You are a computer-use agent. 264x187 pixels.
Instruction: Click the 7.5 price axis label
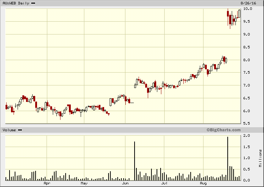247,73
